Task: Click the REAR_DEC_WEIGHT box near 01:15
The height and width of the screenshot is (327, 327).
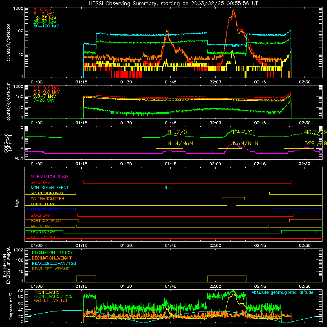Action: tap(86, 279)
